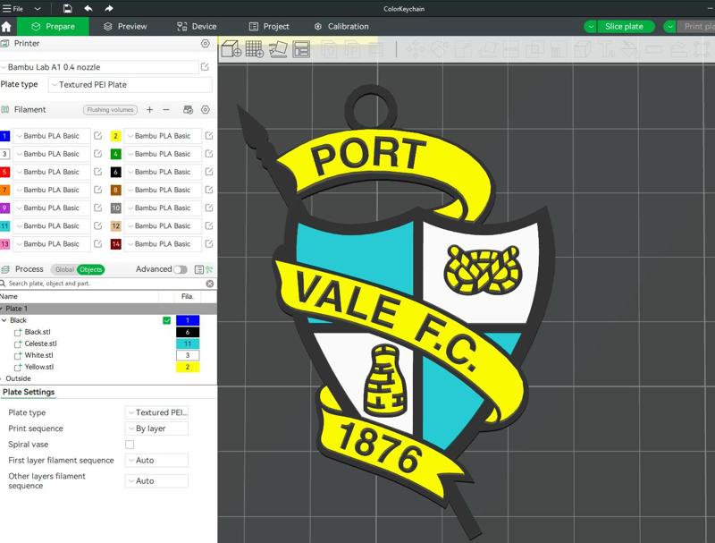Click the blue filament 1 color swatch
The height and width of the screenshot is (543, 715).
(x=4, y=135)
